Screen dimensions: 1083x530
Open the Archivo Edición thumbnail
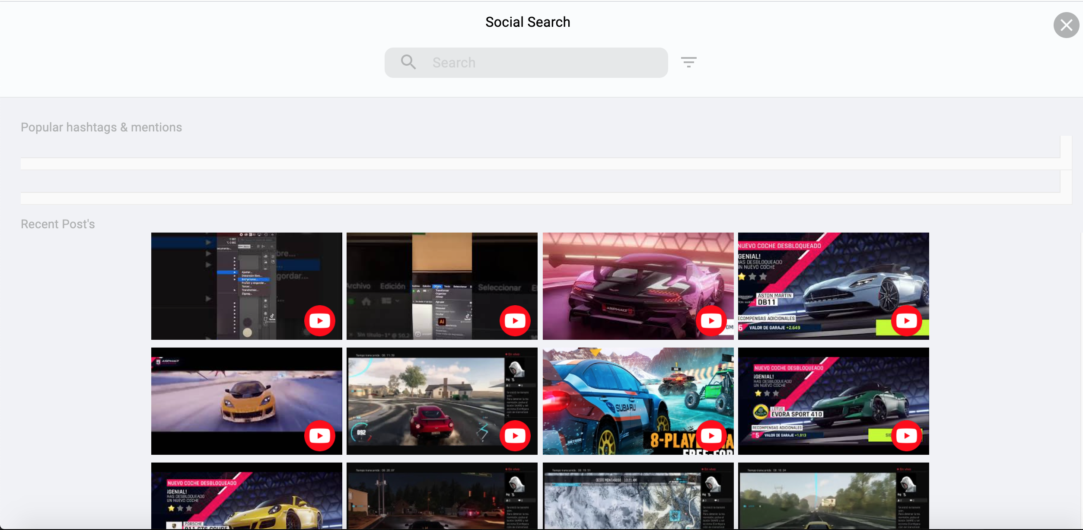pyautogui.click(x=442, y=286)
